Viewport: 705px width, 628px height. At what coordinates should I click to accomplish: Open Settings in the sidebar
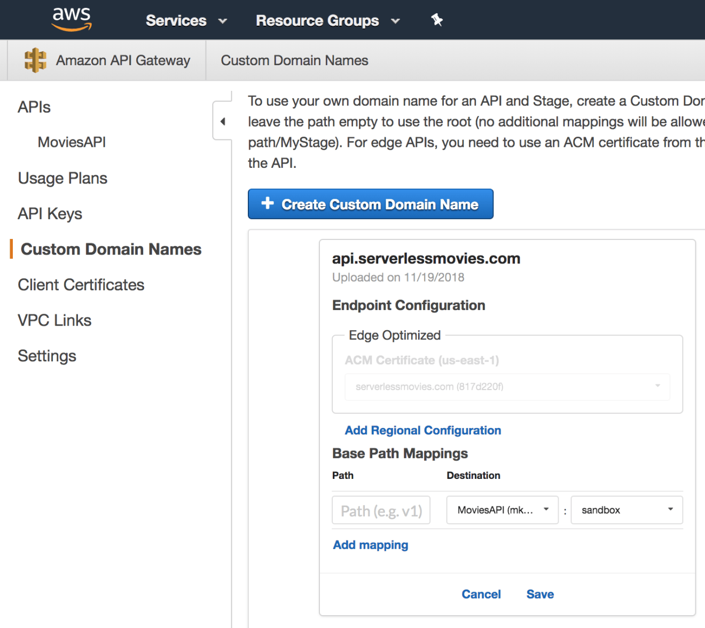tap(47, 356)
